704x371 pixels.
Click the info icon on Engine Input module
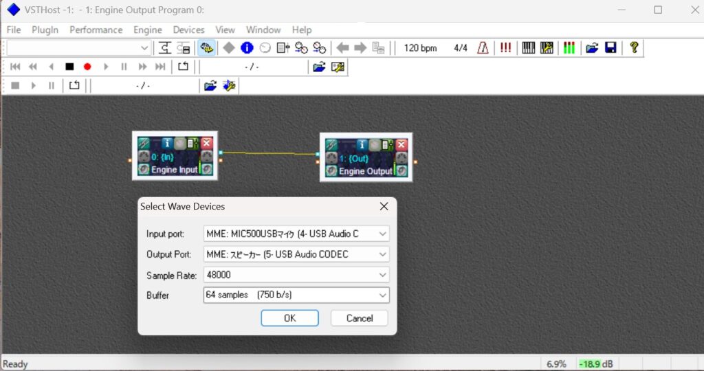pyautogui.click(x=167, y=144)
